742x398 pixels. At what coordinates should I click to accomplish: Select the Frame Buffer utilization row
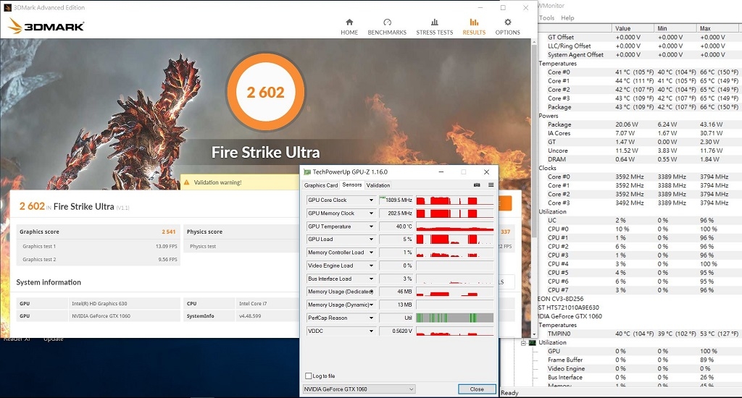click(639, 360)
